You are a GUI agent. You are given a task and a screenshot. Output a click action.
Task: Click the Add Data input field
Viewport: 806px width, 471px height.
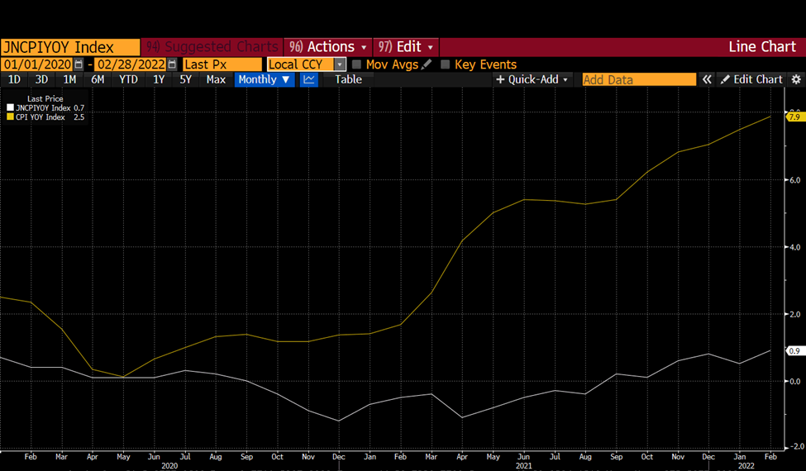click(639, 79)
